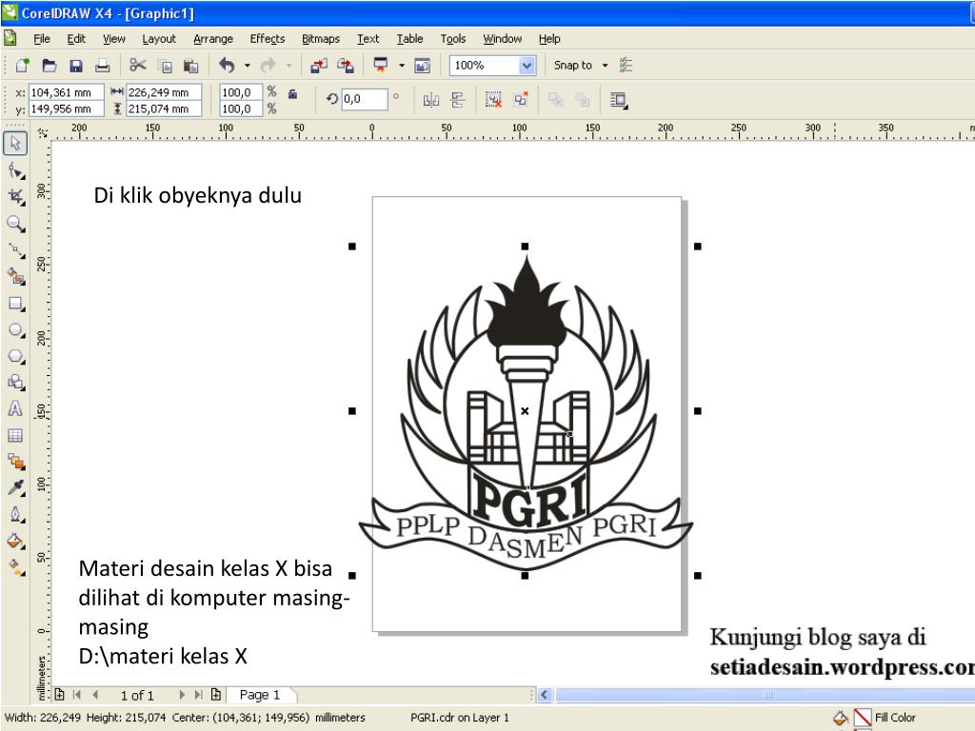Open the Layout menu
This screenshot has width=975, height=731.
[159, 38]
